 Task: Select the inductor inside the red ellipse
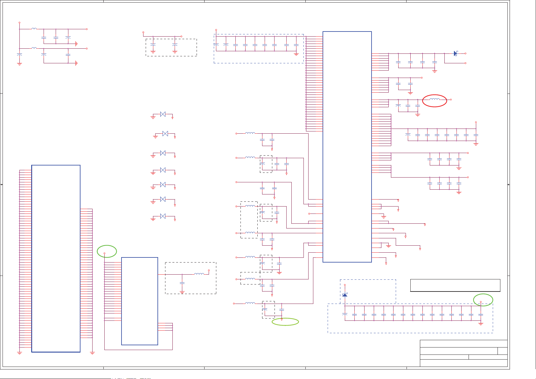pos(435,100)
